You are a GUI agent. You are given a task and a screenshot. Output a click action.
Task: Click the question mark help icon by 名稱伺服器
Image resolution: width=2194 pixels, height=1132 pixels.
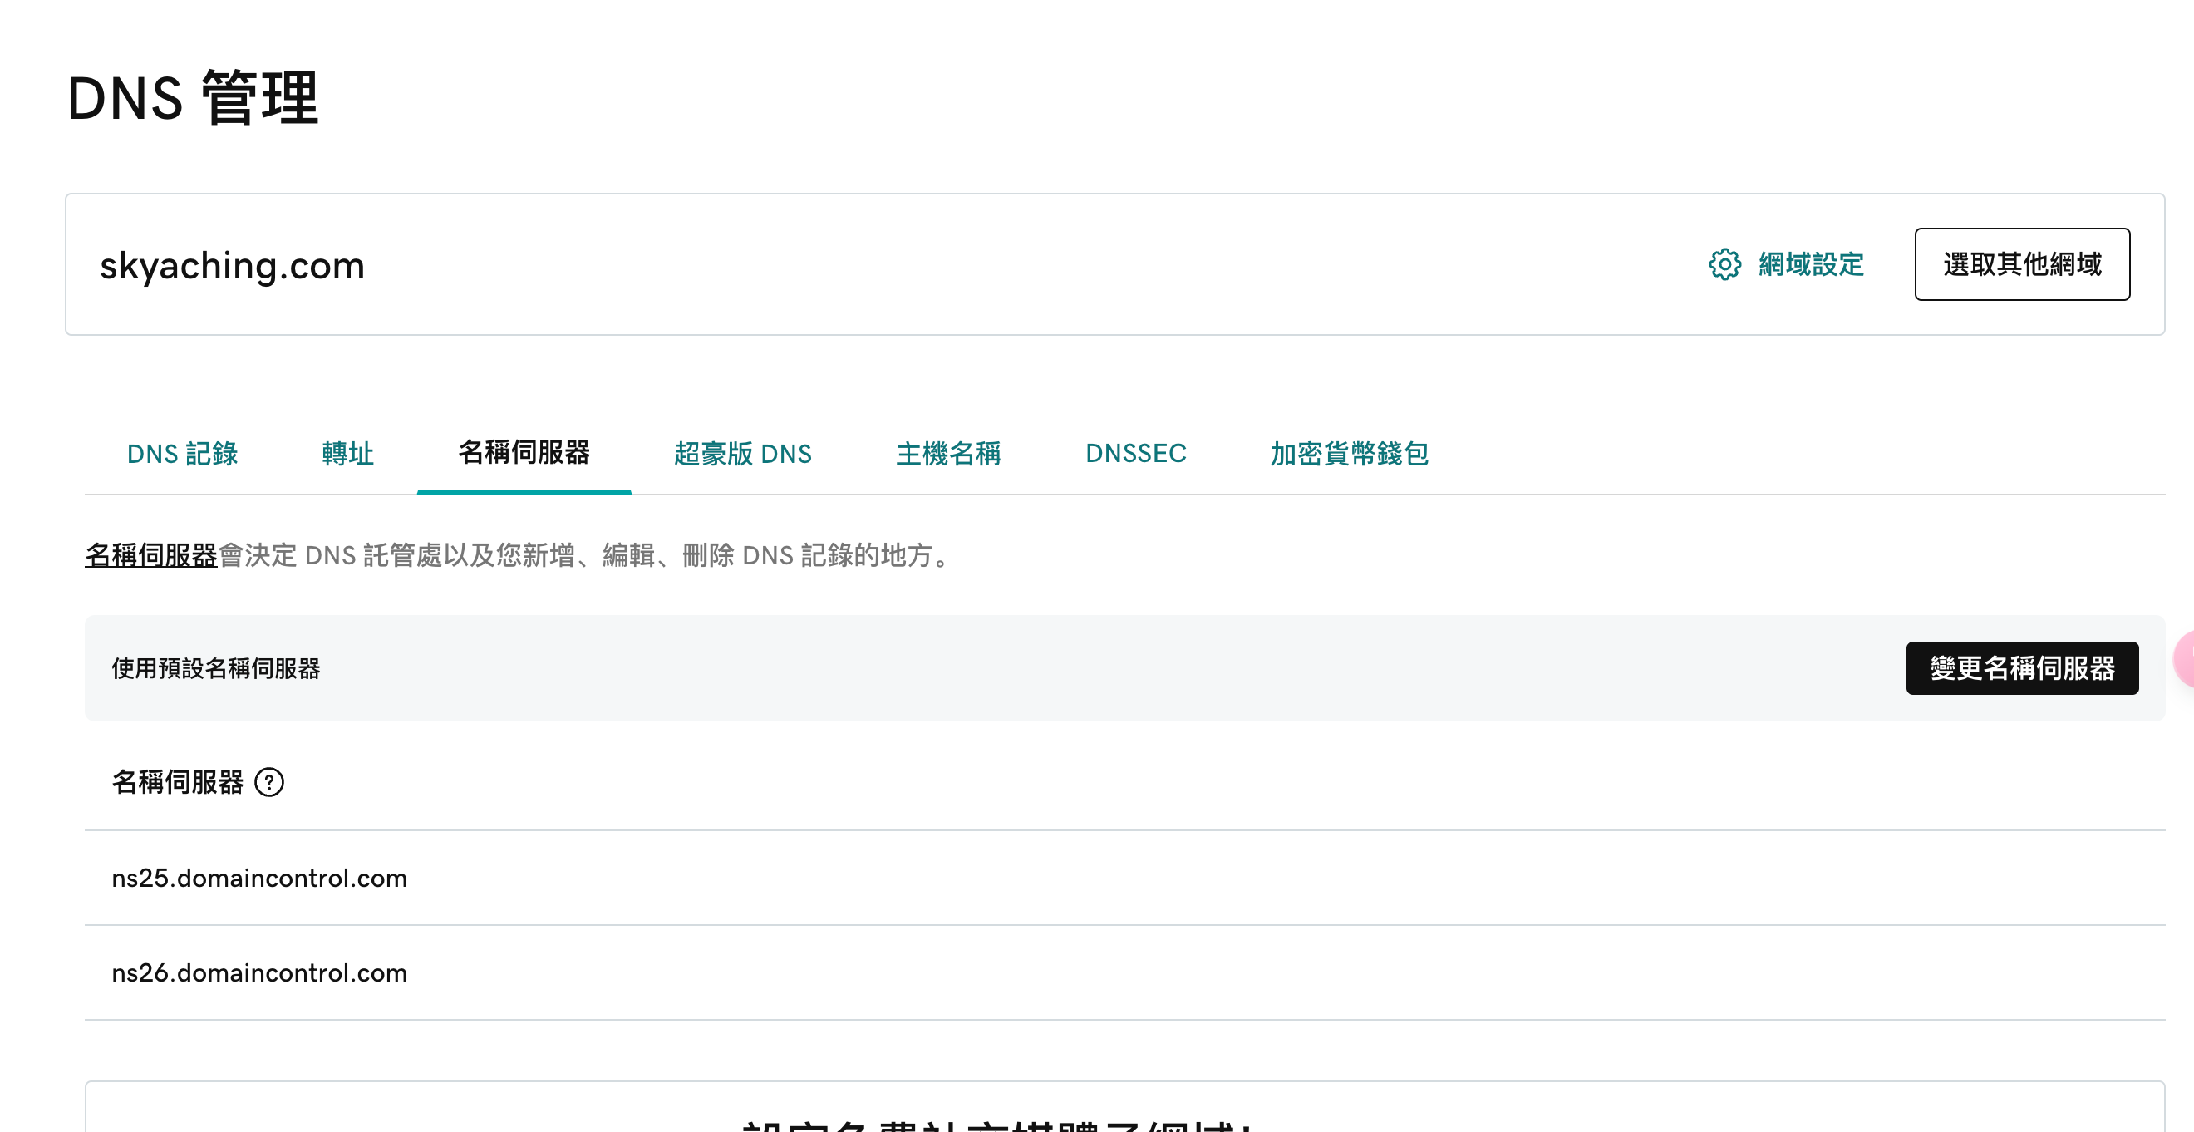[x=269, y=782]
